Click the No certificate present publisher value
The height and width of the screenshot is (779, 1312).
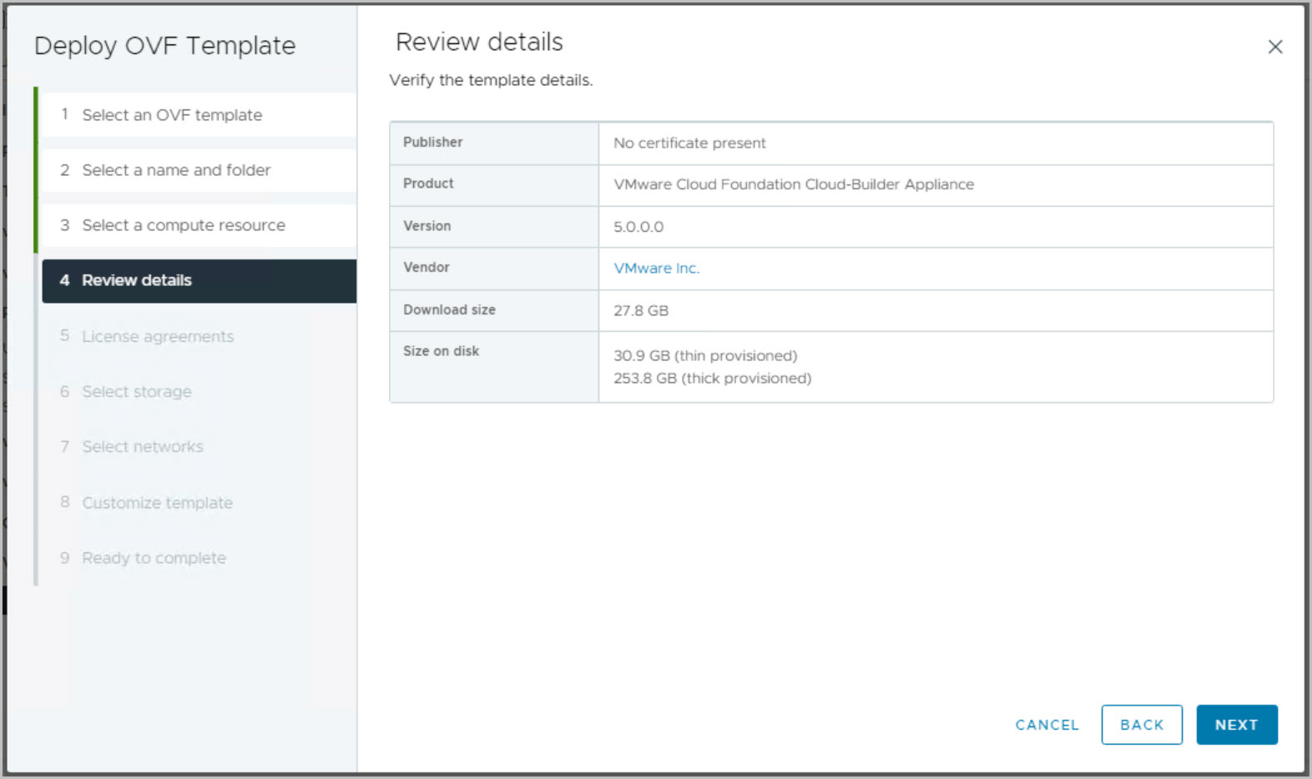[x=689, y=143]
